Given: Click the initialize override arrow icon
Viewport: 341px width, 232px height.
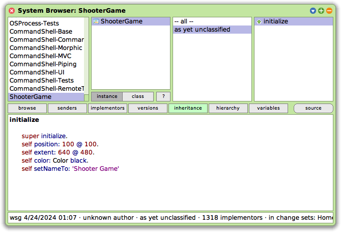Looking at the screenshot, I should click(x=259, y=21).
